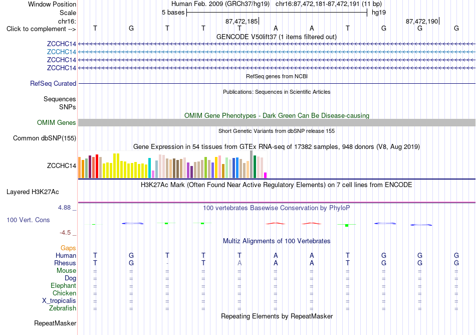This screenshot has width=476, height=335.
Task: Click the 87,472,185 position marker
Action: (242, 22)
